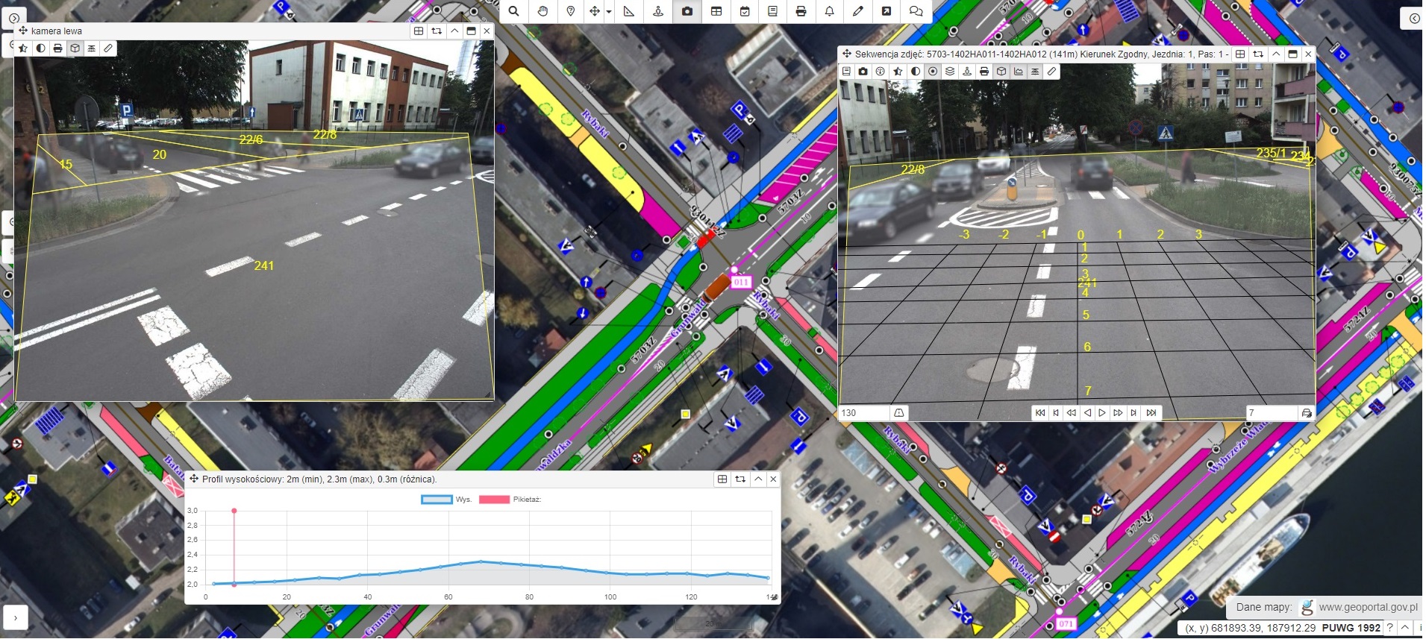Click the kamera lewa window title
Viewport: 1426px width, 639px height.
[x=57, y=31]
